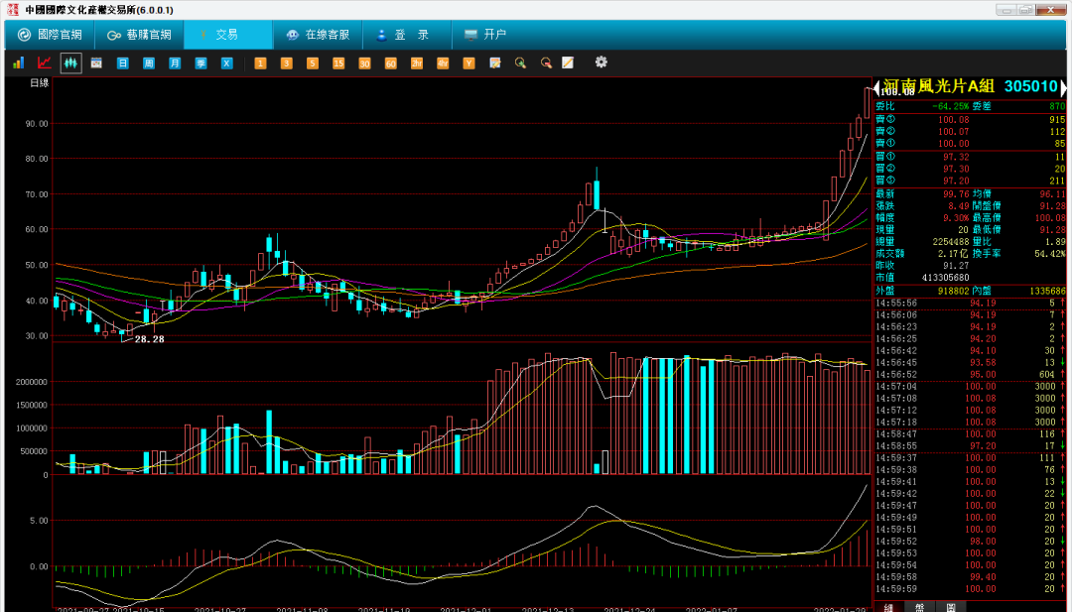1072x612 pixels.
Task: Select the 60-minute interval button
Action: tap(390, 62)
